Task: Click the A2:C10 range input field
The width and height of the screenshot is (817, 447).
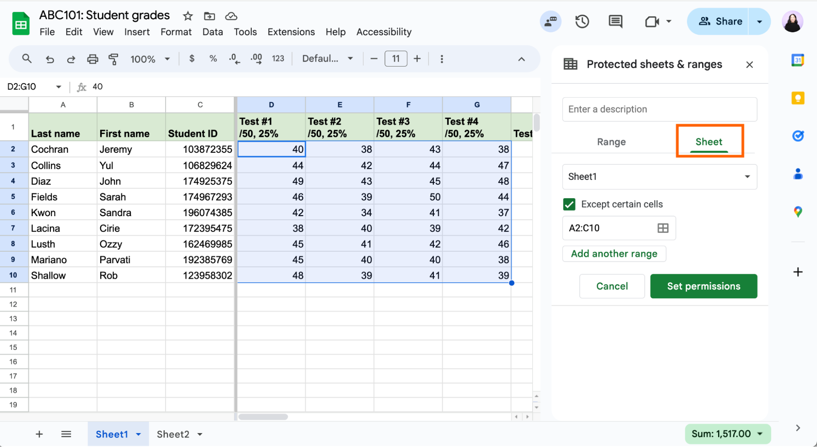Action: point(619,228)
